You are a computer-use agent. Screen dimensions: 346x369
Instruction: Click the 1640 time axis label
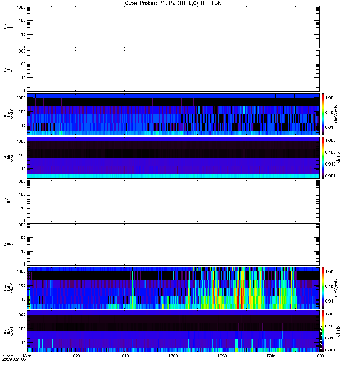point(124,356)
